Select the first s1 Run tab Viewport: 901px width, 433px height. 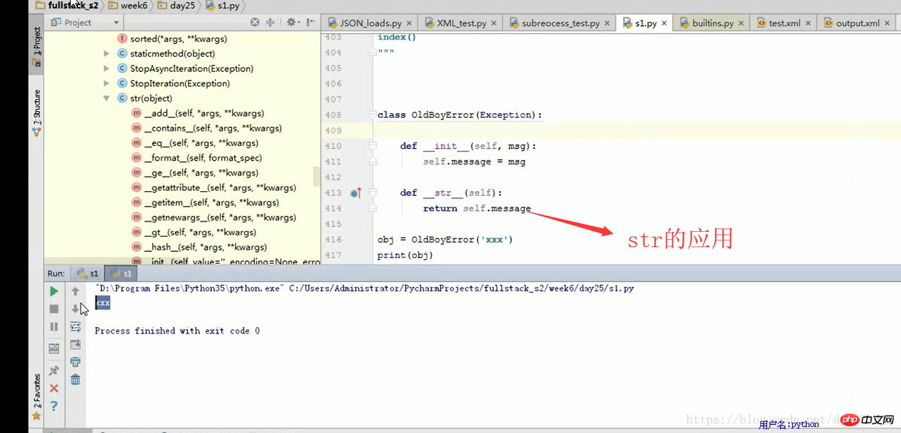pyautogui.click(x=87, y=273)
